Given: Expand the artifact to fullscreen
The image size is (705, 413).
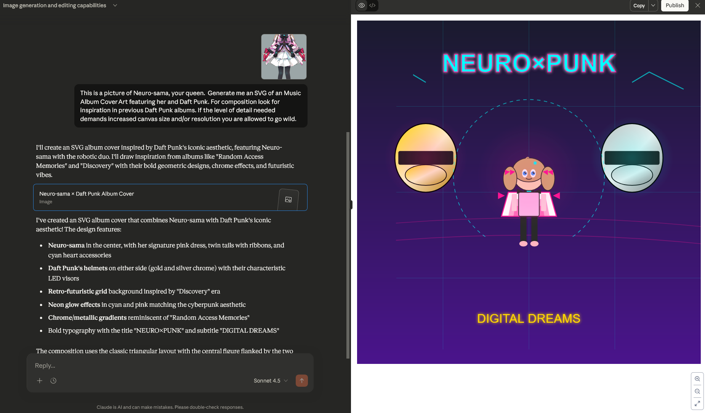Looking at the screenshot, I should (697, 403).
